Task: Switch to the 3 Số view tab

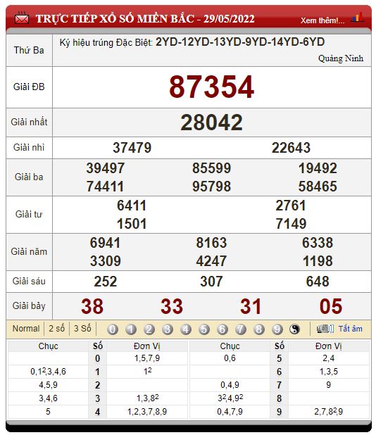Action: tap(82, 329)
